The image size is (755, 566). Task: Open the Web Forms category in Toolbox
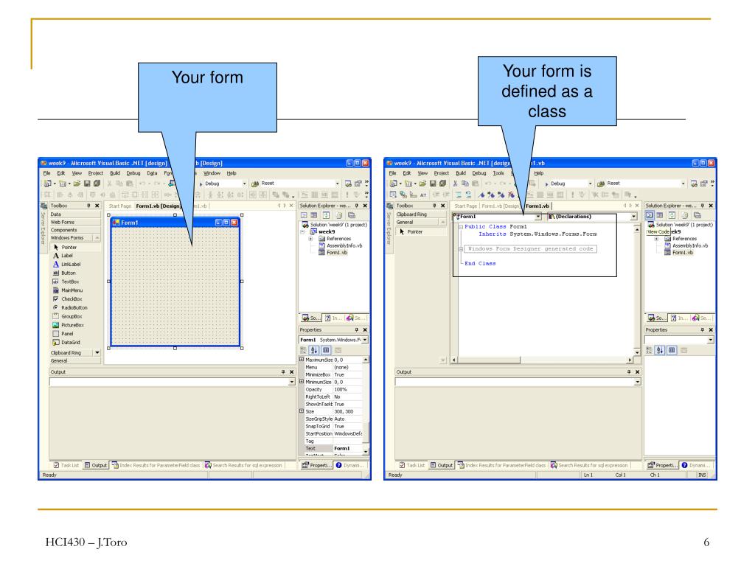74,222
